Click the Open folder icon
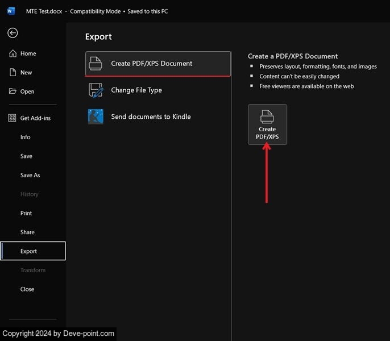Image resolution: width=390 pixels, height=341 pixels. tap(13, 92)
